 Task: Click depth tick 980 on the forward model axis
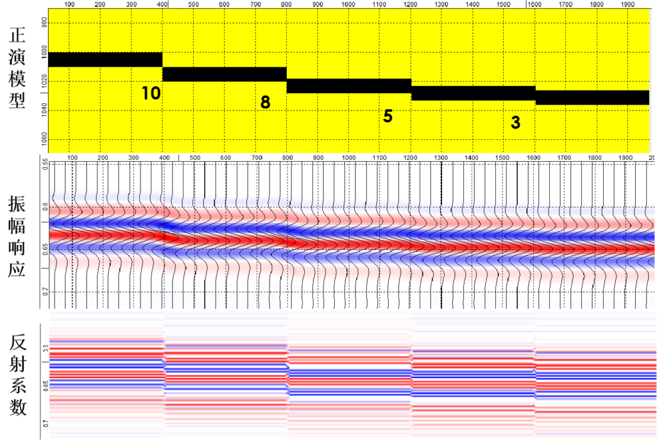(44, 24)
